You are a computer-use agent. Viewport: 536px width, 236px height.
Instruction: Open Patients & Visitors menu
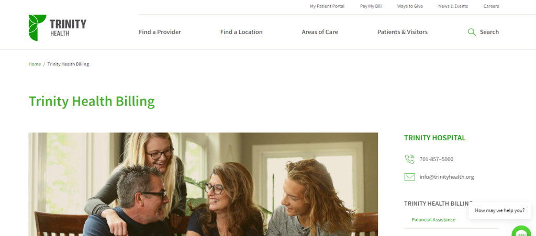[x=403, y=32]
